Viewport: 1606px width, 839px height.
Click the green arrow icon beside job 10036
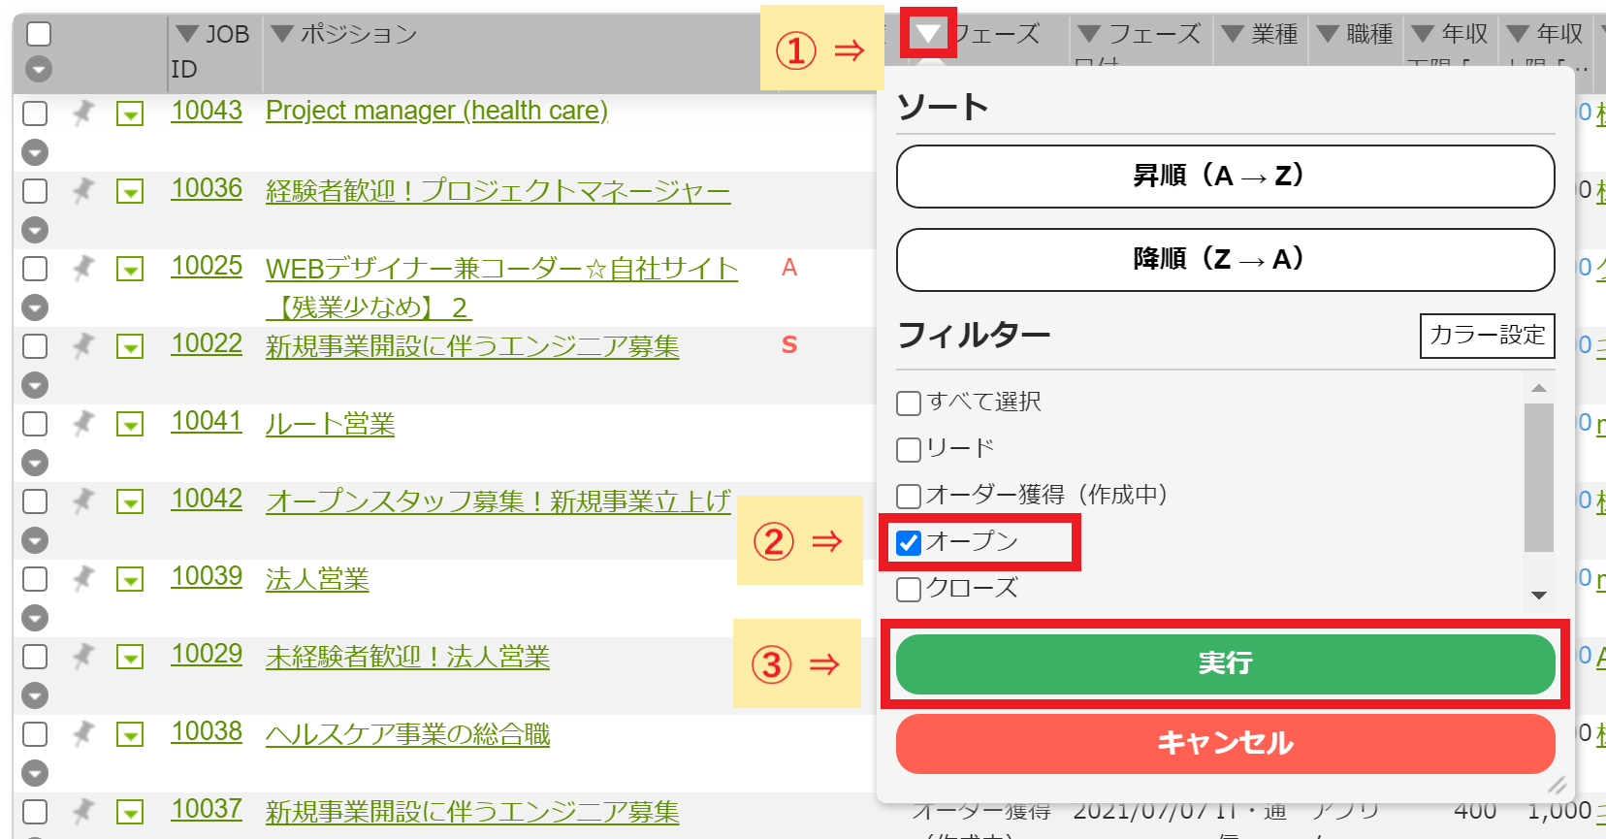click(130, 192)
